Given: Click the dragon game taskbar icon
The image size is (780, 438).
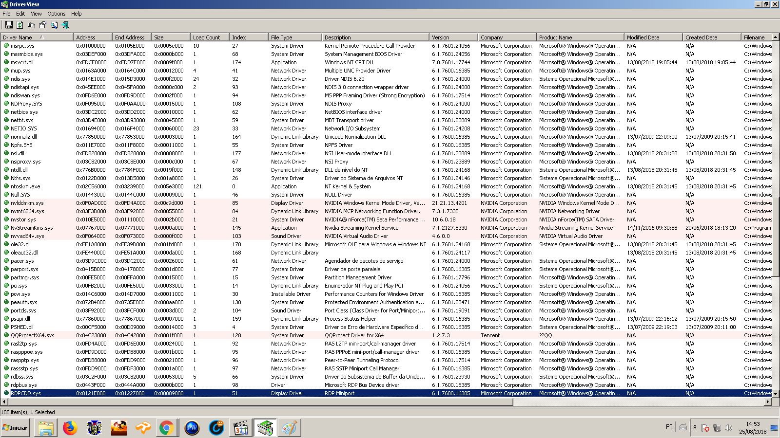Looking at the screenshot, I should [x=118, y=428].
